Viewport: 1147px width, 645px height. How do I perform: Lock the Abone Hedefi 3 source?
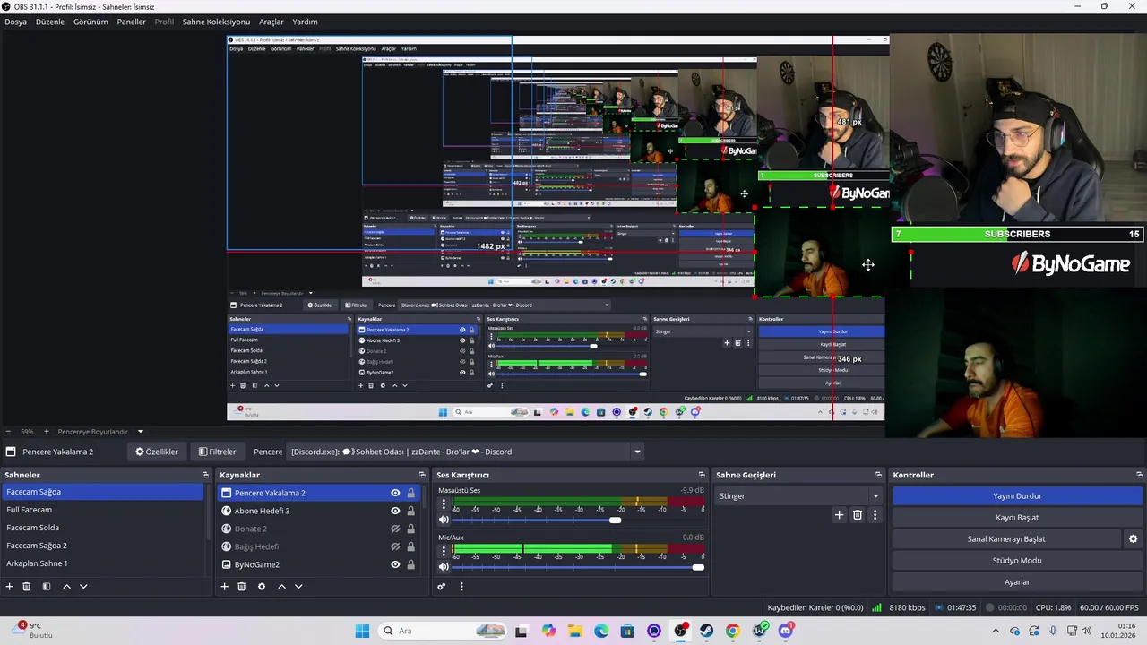[411, 511]
